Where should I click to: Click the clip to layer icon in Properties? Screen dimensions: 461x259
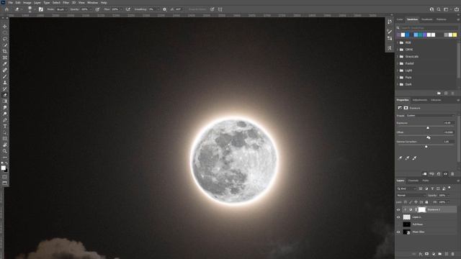[424, 174]
